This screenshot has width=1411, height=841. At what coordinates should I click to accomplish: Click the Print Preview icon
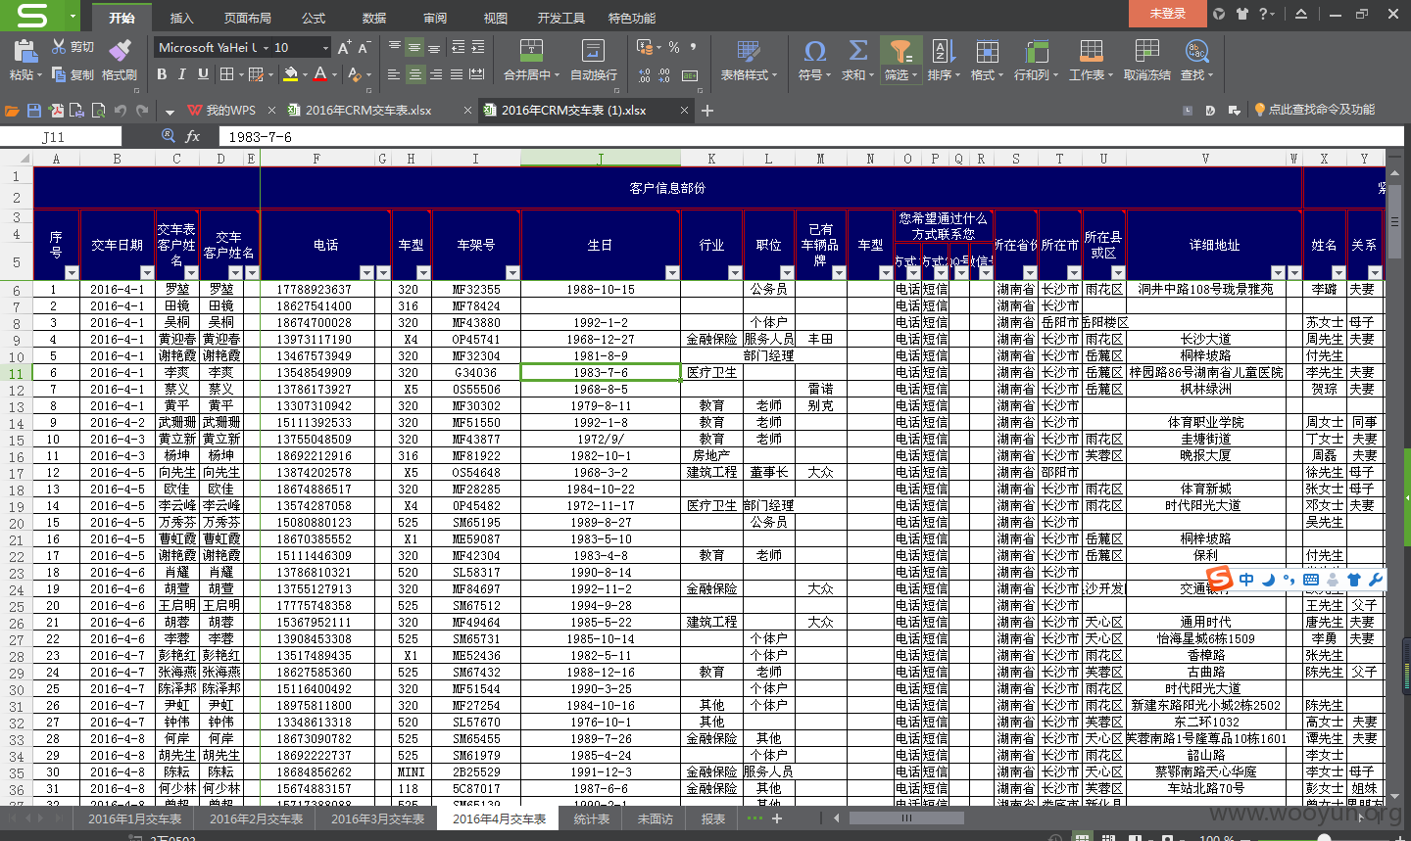(x=99, y=111)
